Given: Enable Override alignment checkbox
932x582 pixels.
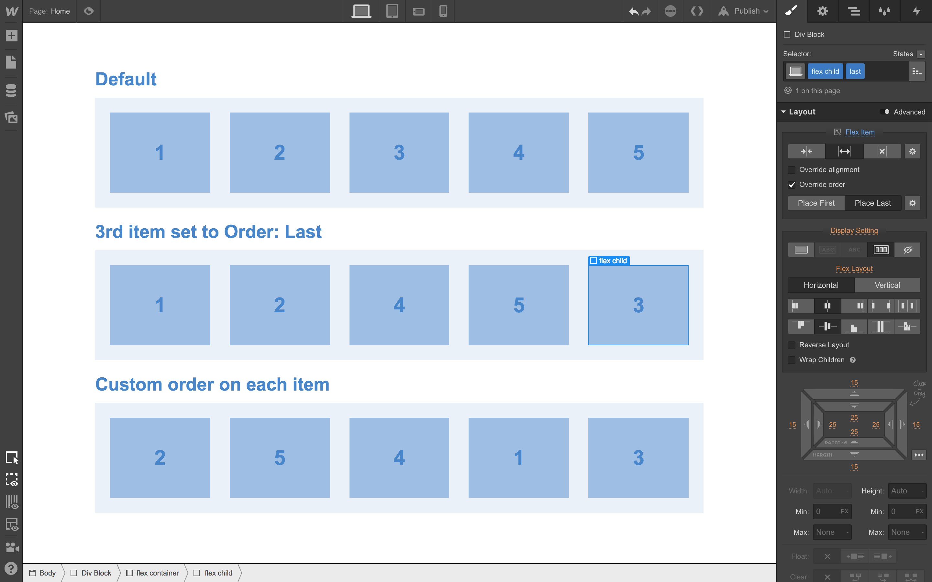Looking at the screenshot, I should tap(792, 170).
